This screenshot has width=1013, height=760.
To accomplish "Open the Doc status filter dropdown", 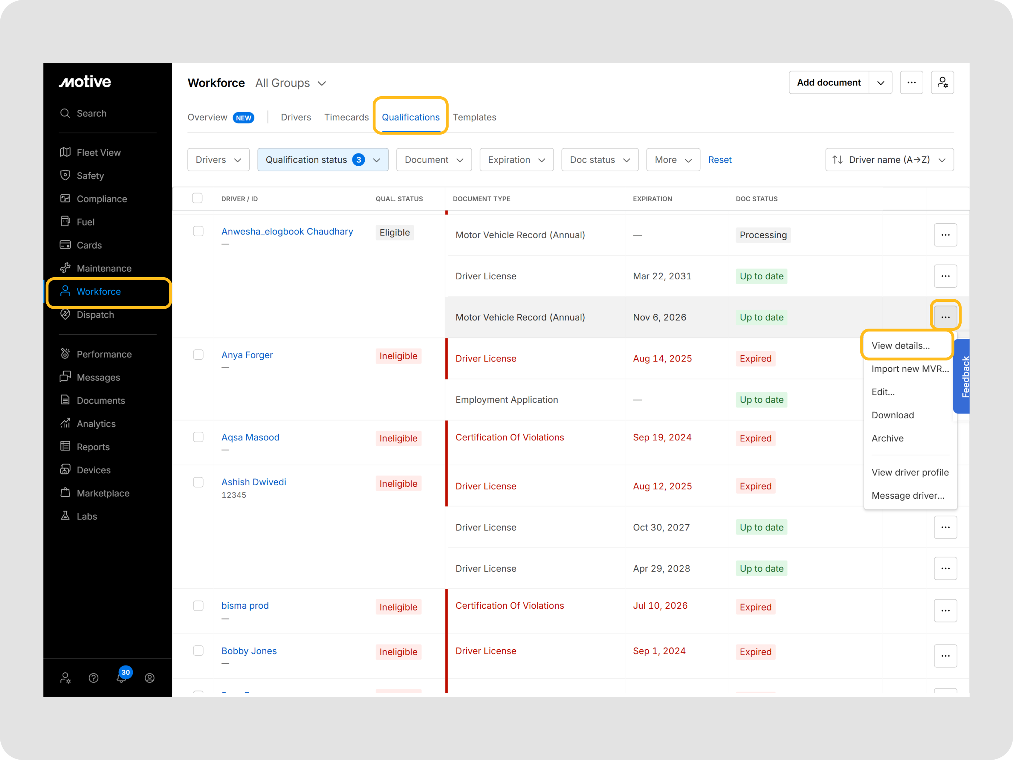I will coord(600,160).
